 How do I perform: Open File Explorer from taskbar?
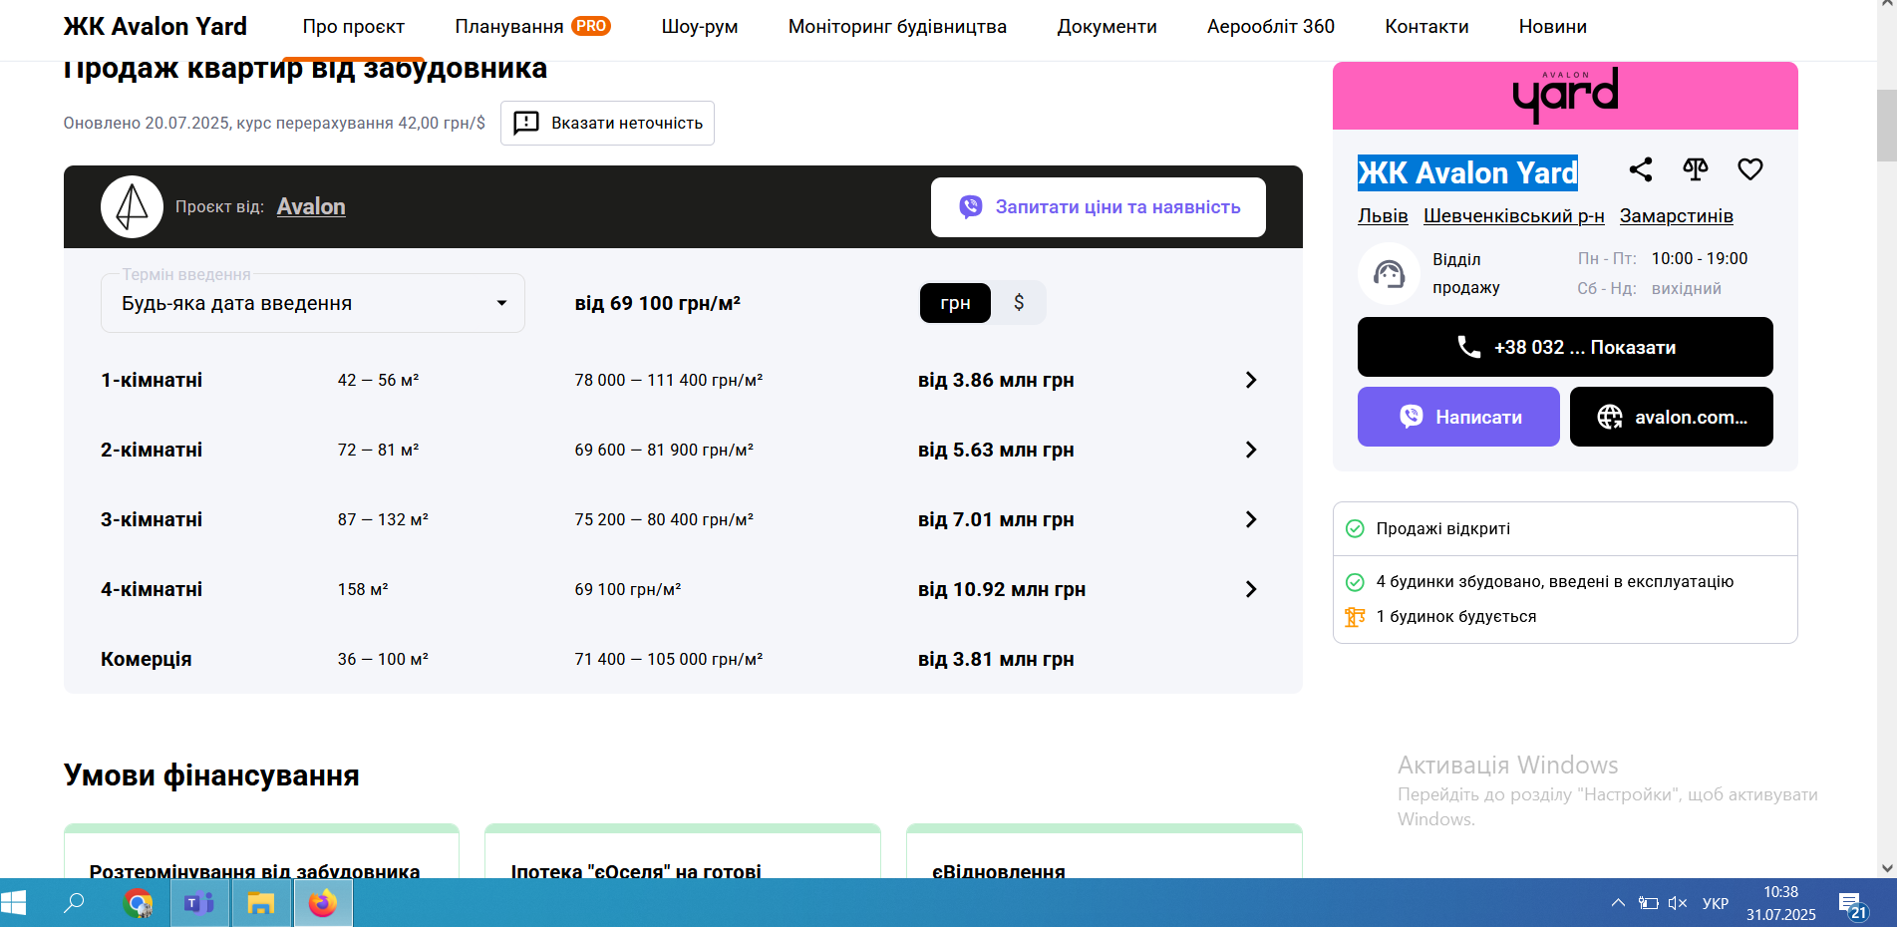point(261,903)
